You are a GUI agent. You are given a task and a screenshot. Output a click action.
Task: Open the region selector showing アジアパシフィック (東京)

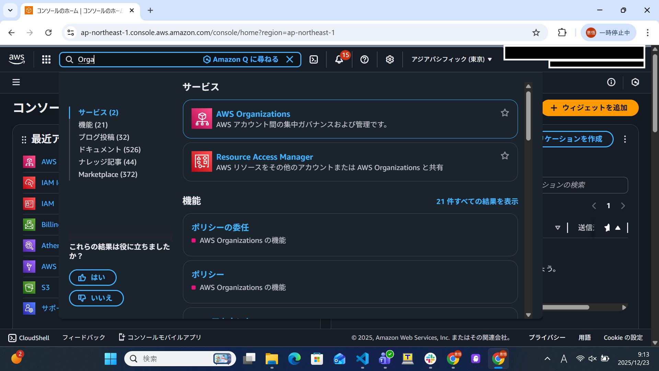point(451,59)
